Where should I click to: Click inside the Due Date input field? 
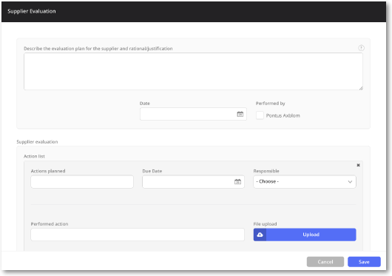[x=193, y=181]
